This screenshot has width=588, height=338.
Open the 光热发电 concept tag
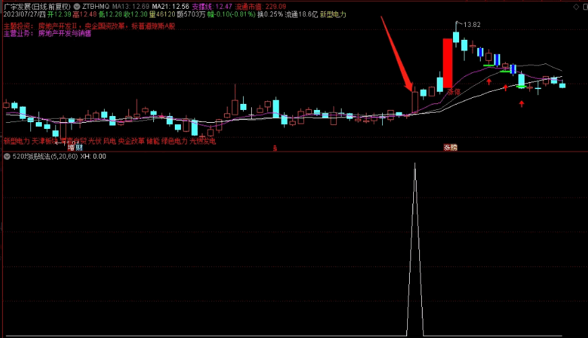(203, 141)
